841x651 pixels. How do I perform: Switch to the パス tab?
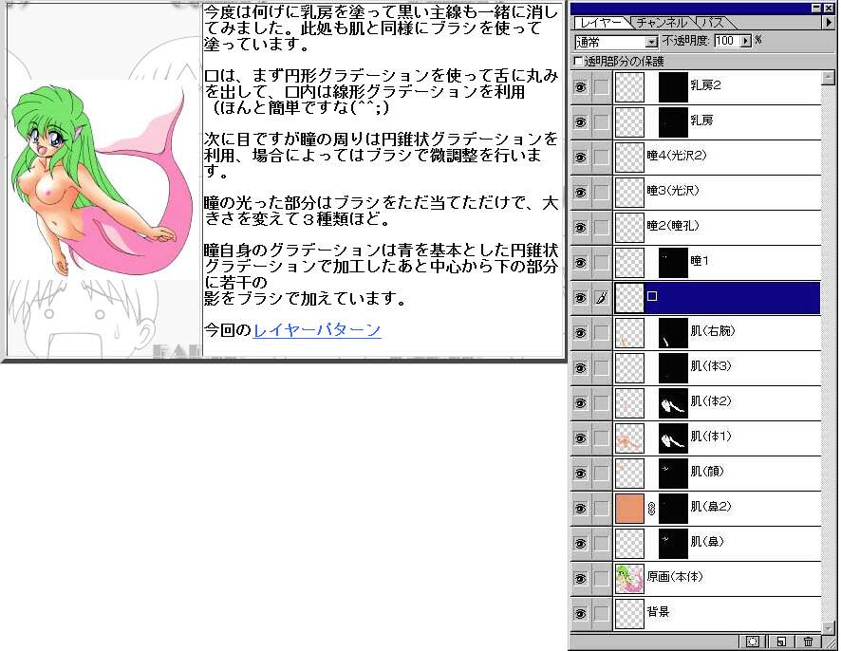[x=712, y=23]
